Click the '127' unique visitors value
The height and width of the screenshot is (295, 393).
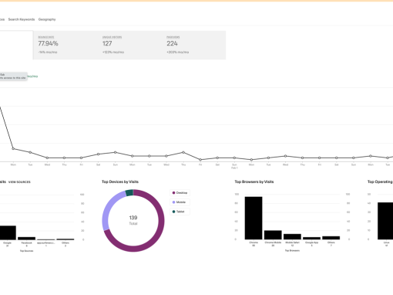(x=107, y=43)
